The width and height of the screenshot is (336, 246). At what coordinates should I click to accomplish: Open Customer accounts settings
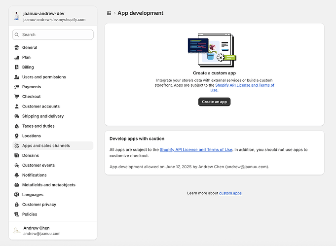(53, 106)
